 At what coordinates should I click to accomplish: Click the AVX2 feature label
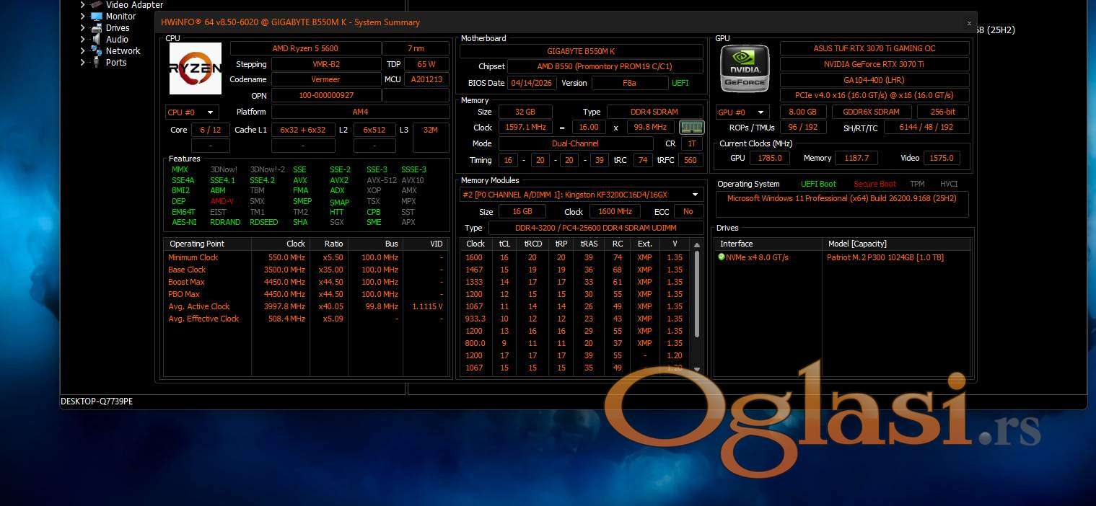pos(339,180)
